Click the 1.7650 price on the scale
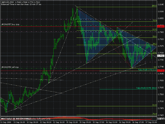This screenshot has width=165, height=124. 161,81
